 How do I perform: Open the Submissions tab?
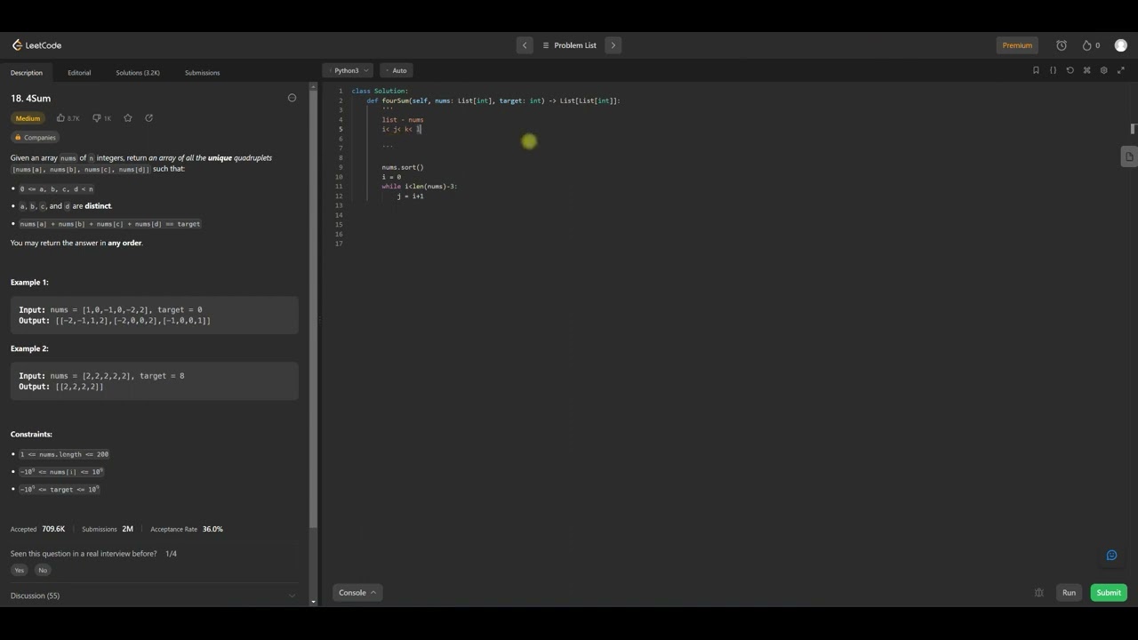point(202,73)
